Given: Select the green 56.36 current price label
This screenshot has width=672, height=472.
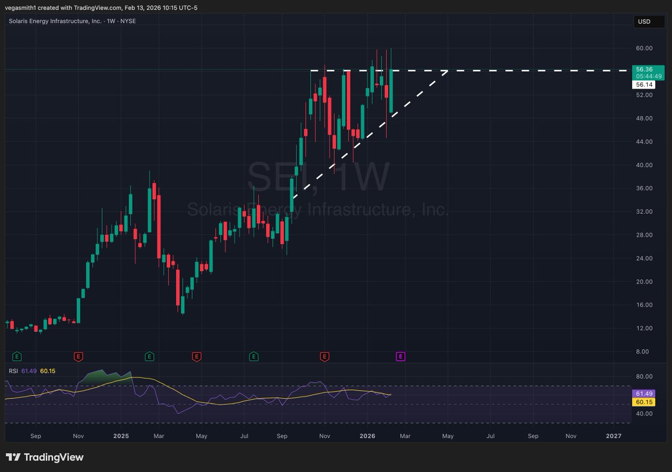Looking at the screenshot, I should pos(648,73).
